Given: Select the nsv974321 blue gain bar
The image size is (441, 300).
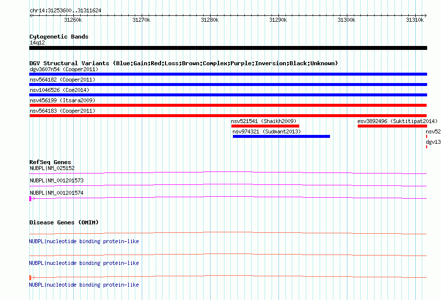Looking at the screenshot, I should pos(281,137).
